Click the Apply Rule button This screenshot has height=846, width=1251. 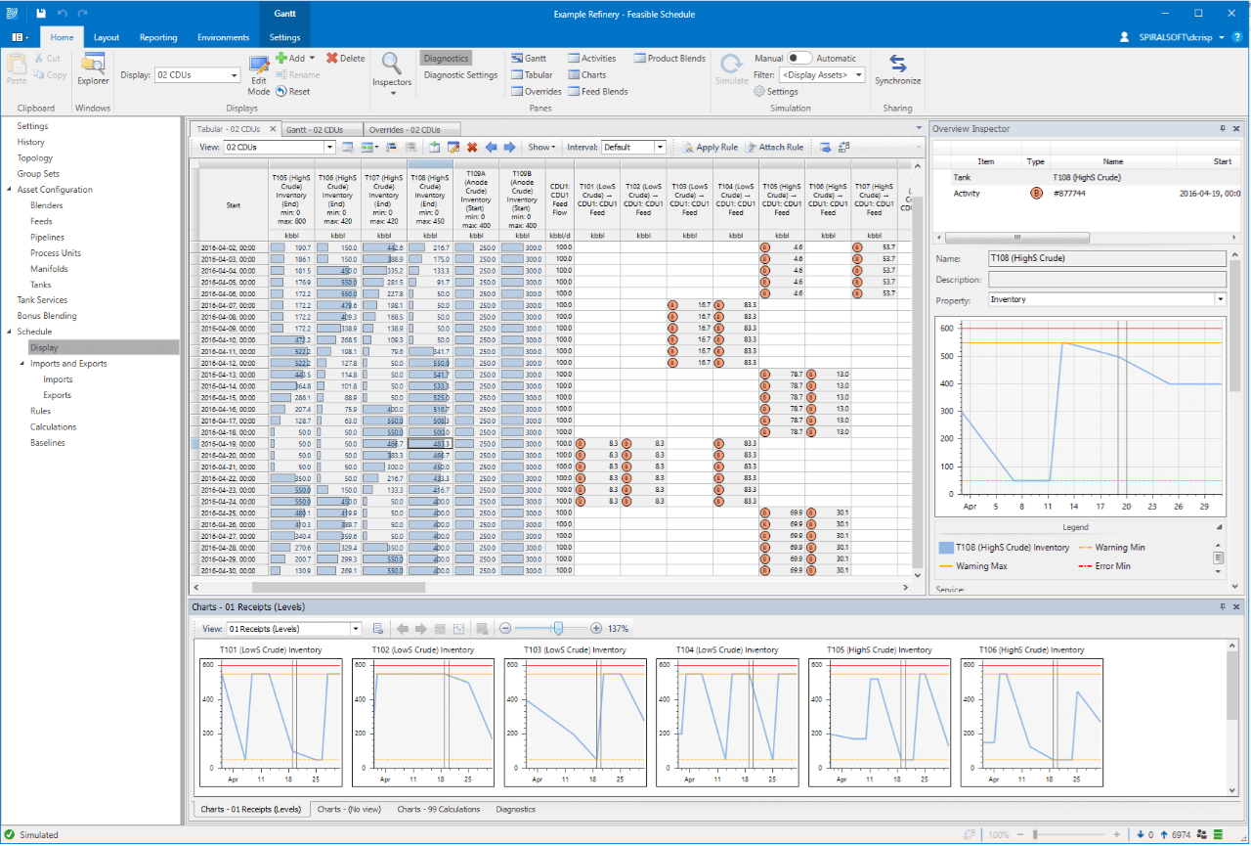pos(710,147)
